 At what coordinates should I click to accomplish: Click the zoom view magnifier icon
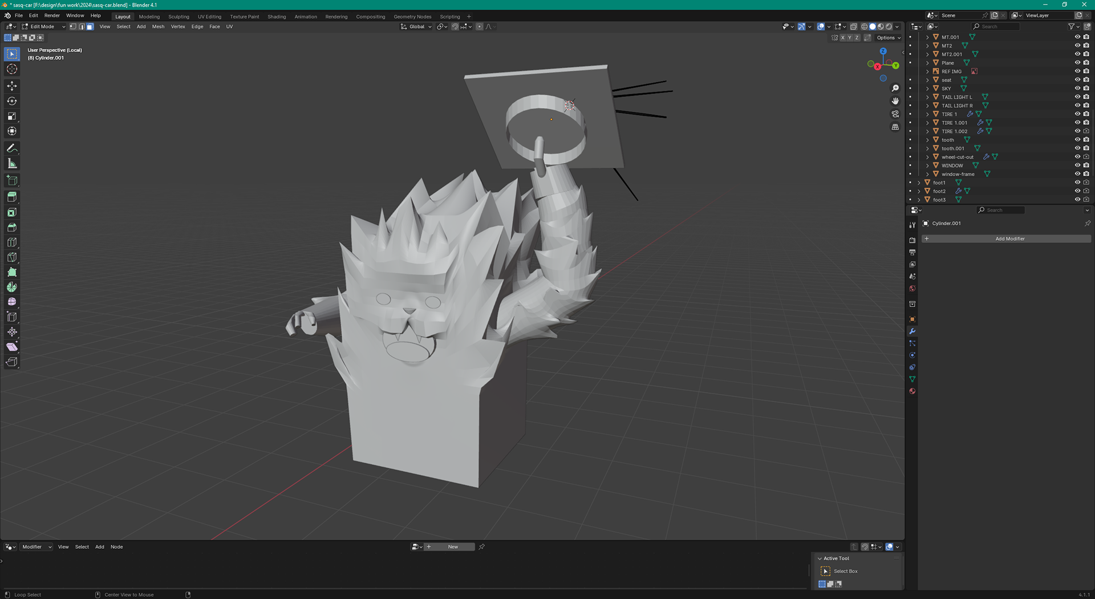(895, 88)
